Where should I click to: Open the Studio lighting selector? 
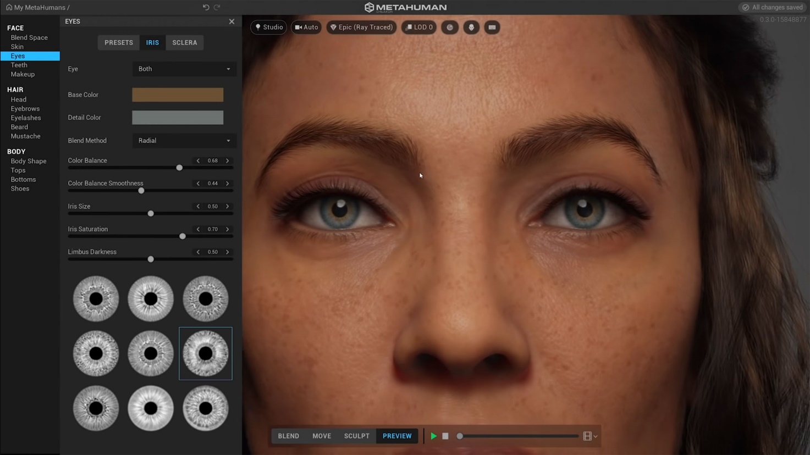click(269, 27)
